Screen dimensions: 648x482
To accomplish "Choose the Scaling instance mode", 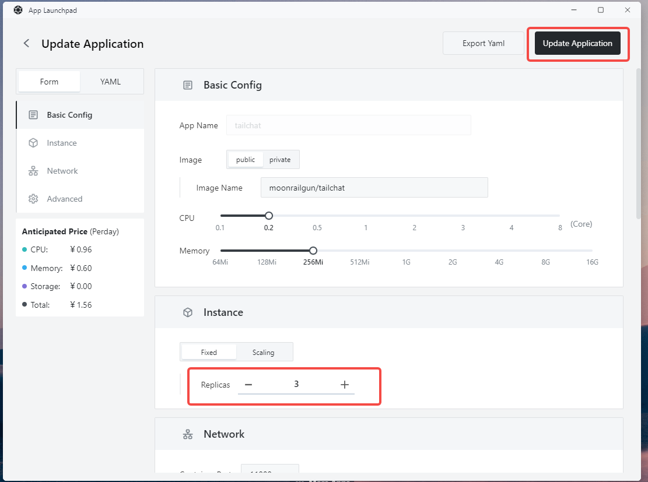I will (263, 352).
